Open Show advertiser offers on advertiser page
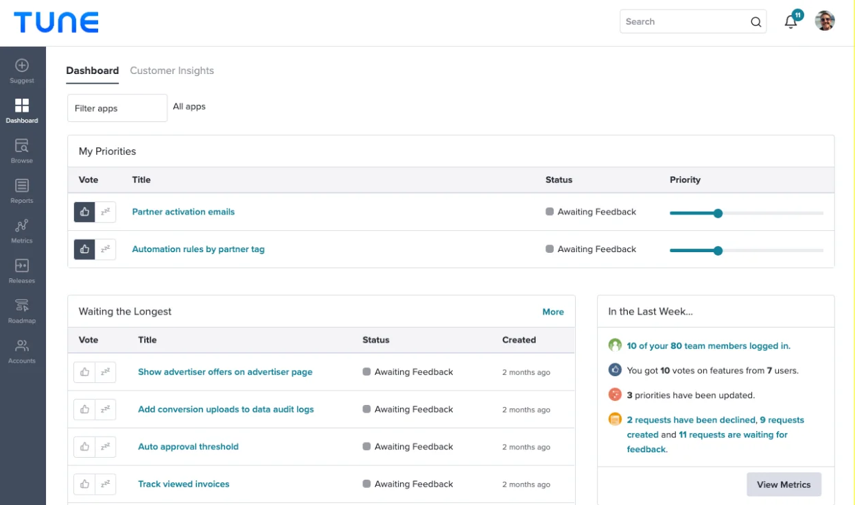Screen dimensions: 855x505 (x=225, y=372)
